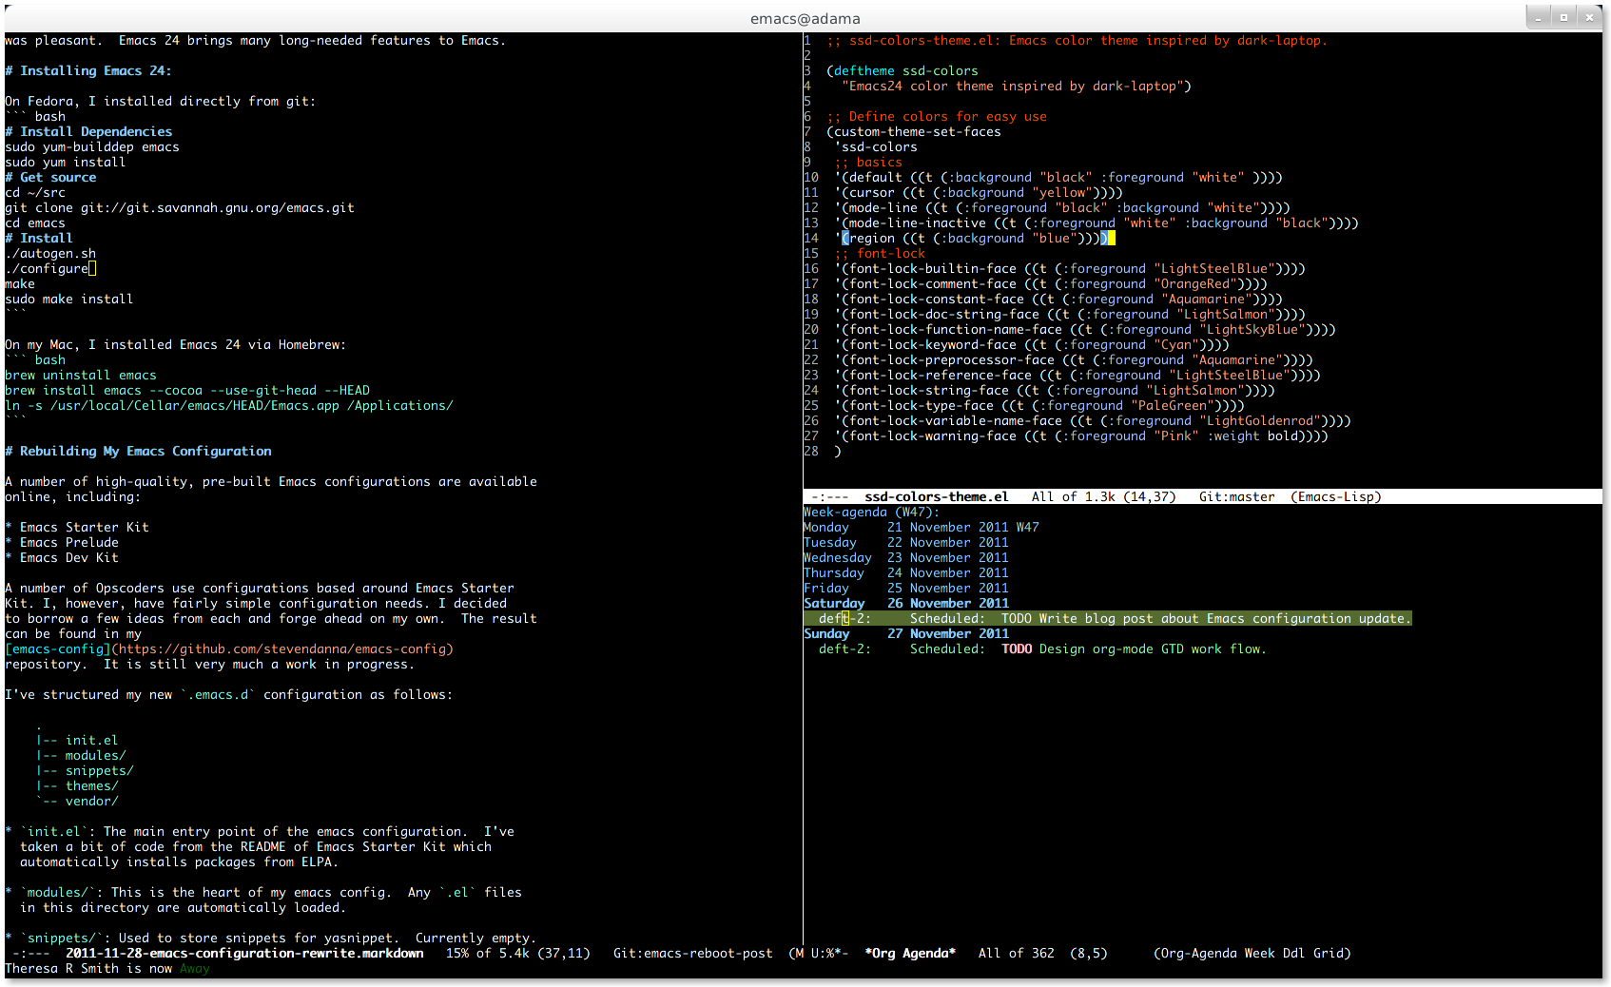Click the markdown buffer name in mode line

coord(244,953)
